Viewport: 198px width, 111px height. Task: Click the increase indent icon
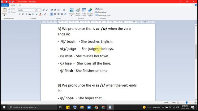tap(55, 10)
